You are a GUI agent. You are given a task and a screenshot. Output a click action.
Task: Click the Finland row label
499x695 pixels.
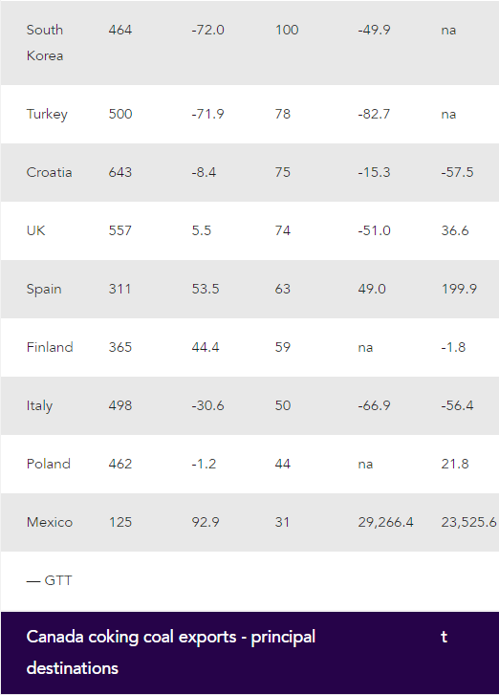50,347
